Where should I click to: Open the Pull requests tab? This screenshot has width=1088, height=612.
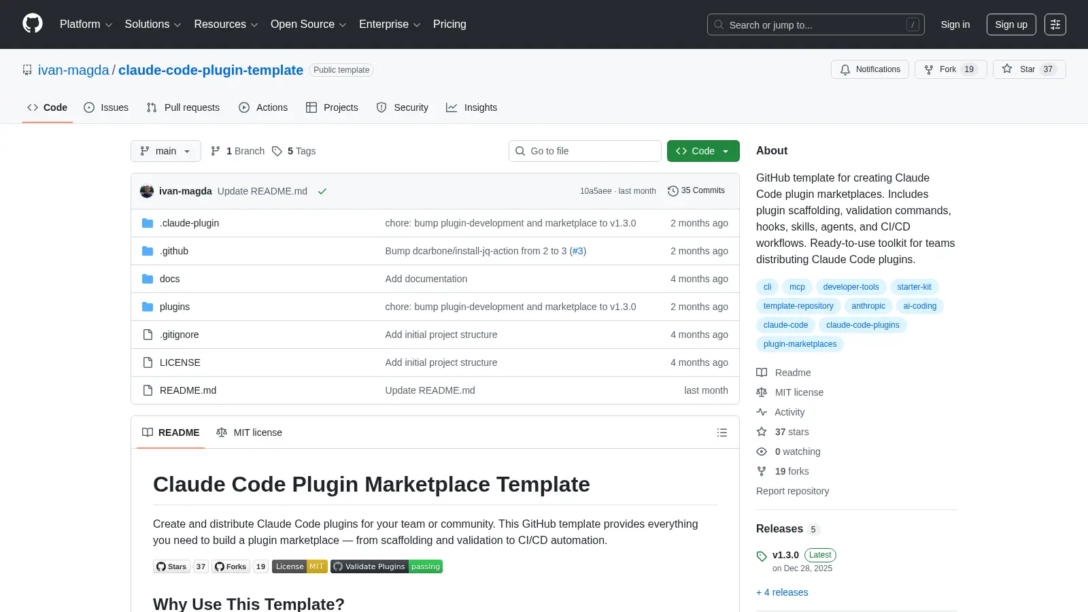183,107
